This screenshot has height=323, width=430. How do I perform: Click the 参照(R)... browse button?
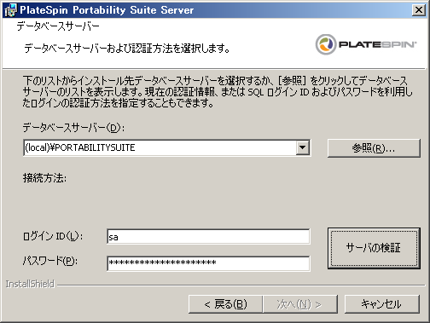pyautogui.click(x=374, y=148)
